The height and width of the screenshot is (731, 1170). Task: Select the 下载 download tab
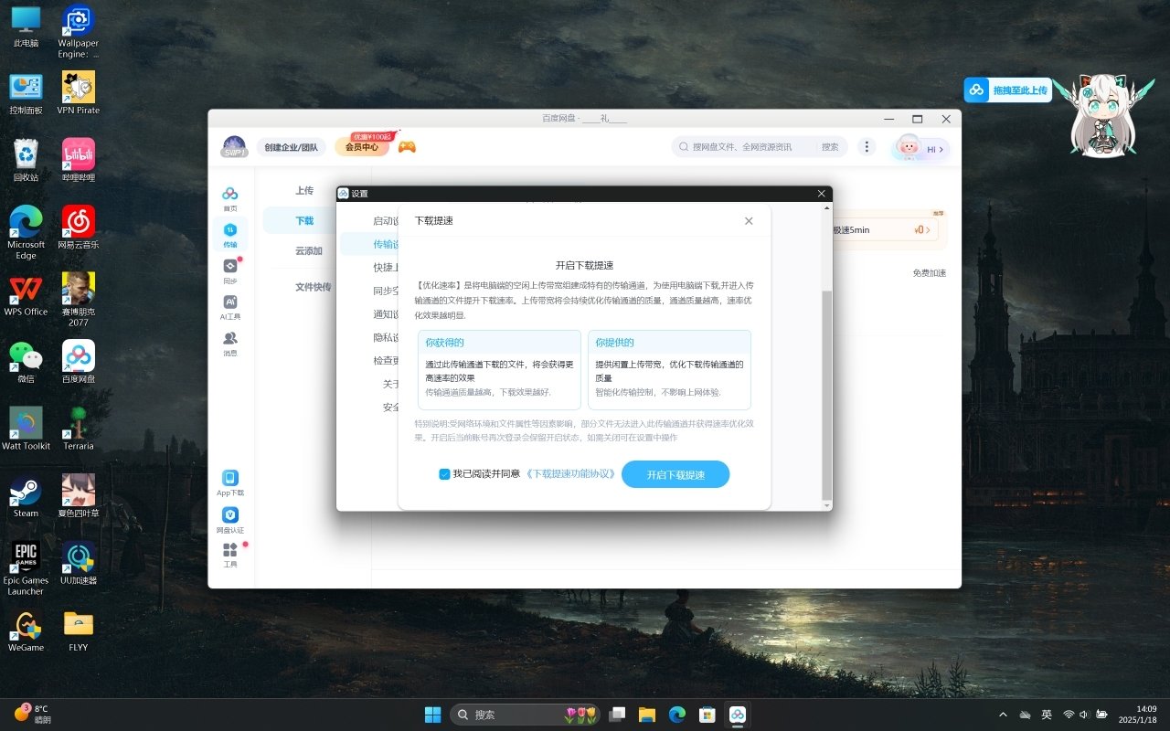click(x=304, y=220)
